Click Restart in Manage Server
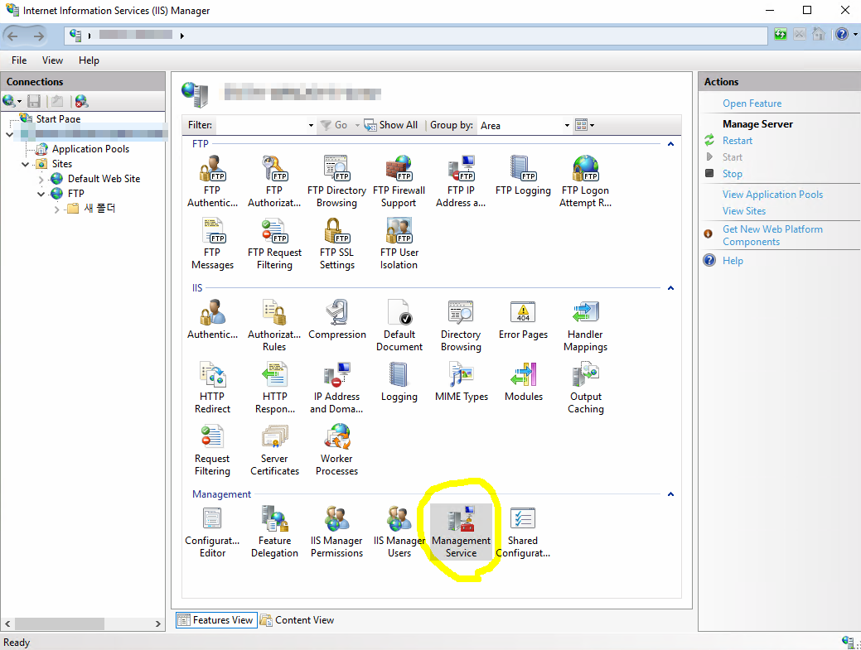Viewport: 861px width, 650px height. tap(737, 141)
